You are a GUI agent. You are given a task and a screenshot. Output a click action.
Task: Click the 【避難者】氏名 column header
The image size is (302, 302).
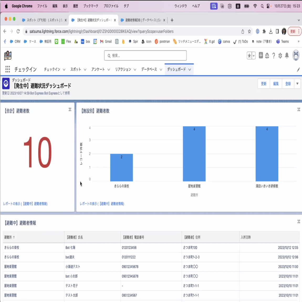point(92,237)
